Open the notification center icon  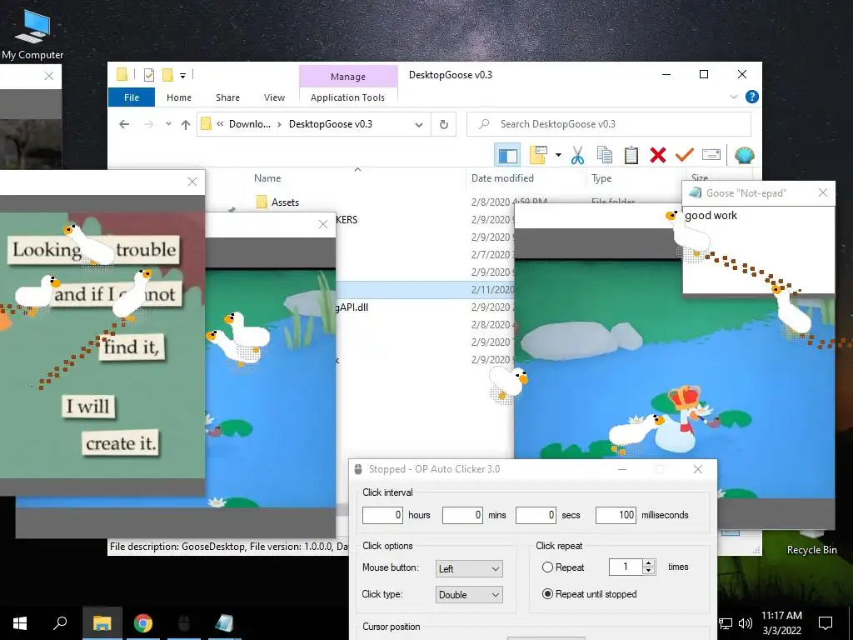point(826,622)
